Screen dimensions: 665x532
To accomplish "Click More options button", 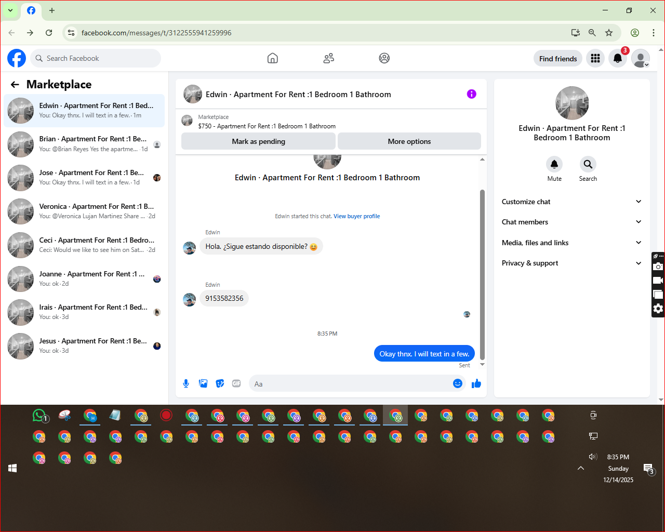I will (x=409, y=141).
